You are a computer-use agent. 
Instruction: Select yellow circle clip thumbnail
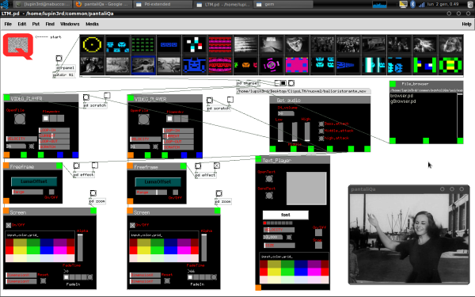click(x=92, y=44)
